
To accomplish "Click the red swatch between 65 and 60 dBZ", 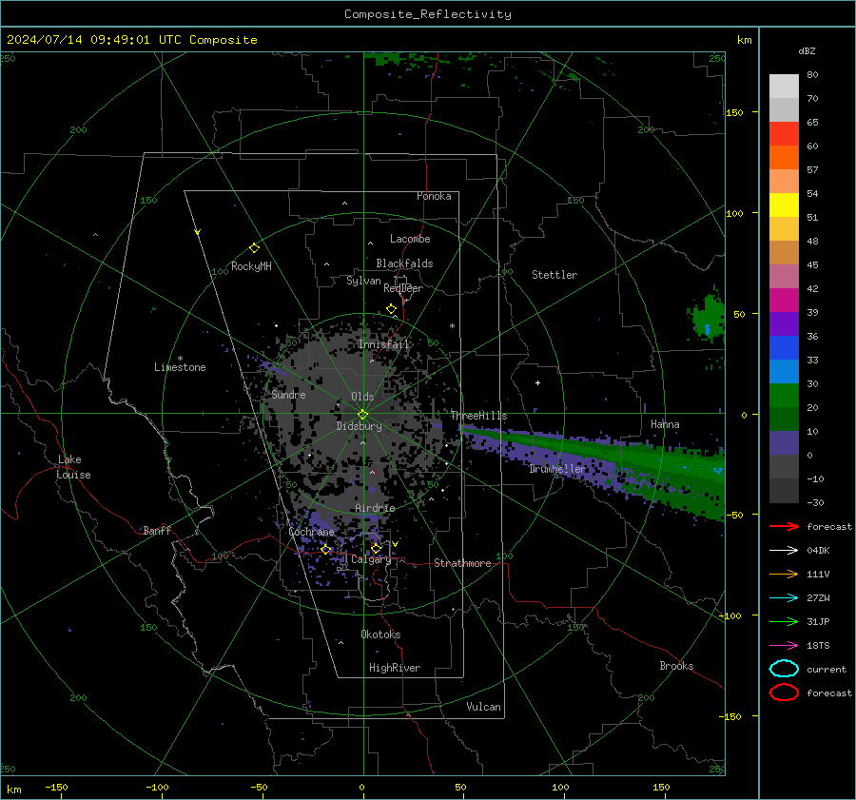I will [x=784, y=134].
